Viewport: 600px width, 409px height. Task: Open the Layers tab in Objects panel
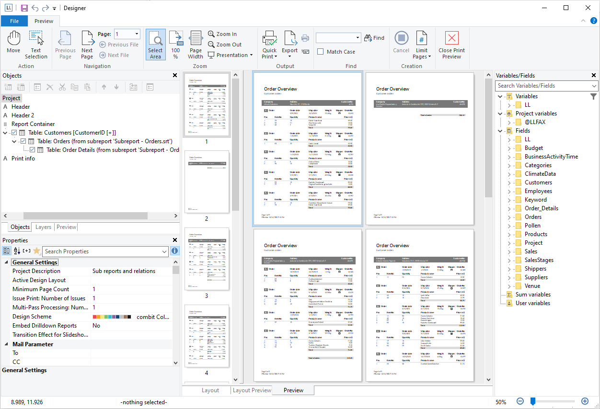(x=43, y=227)
